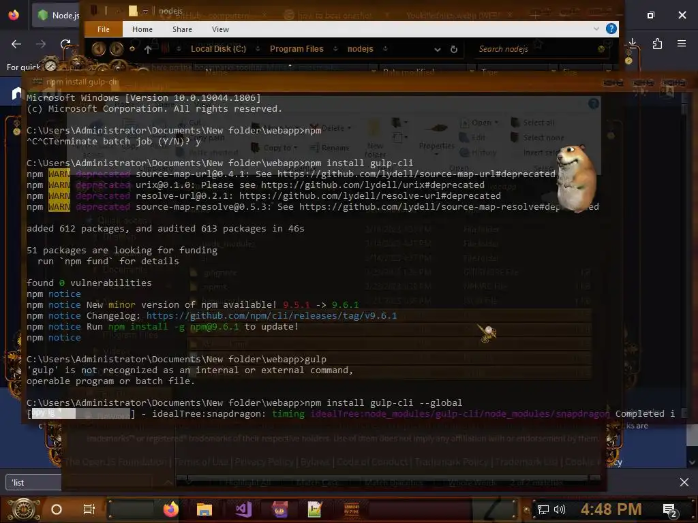698x523 pixels.
Task: Open Notepad++ from the taskbar
Action: [x=315, y=509]
